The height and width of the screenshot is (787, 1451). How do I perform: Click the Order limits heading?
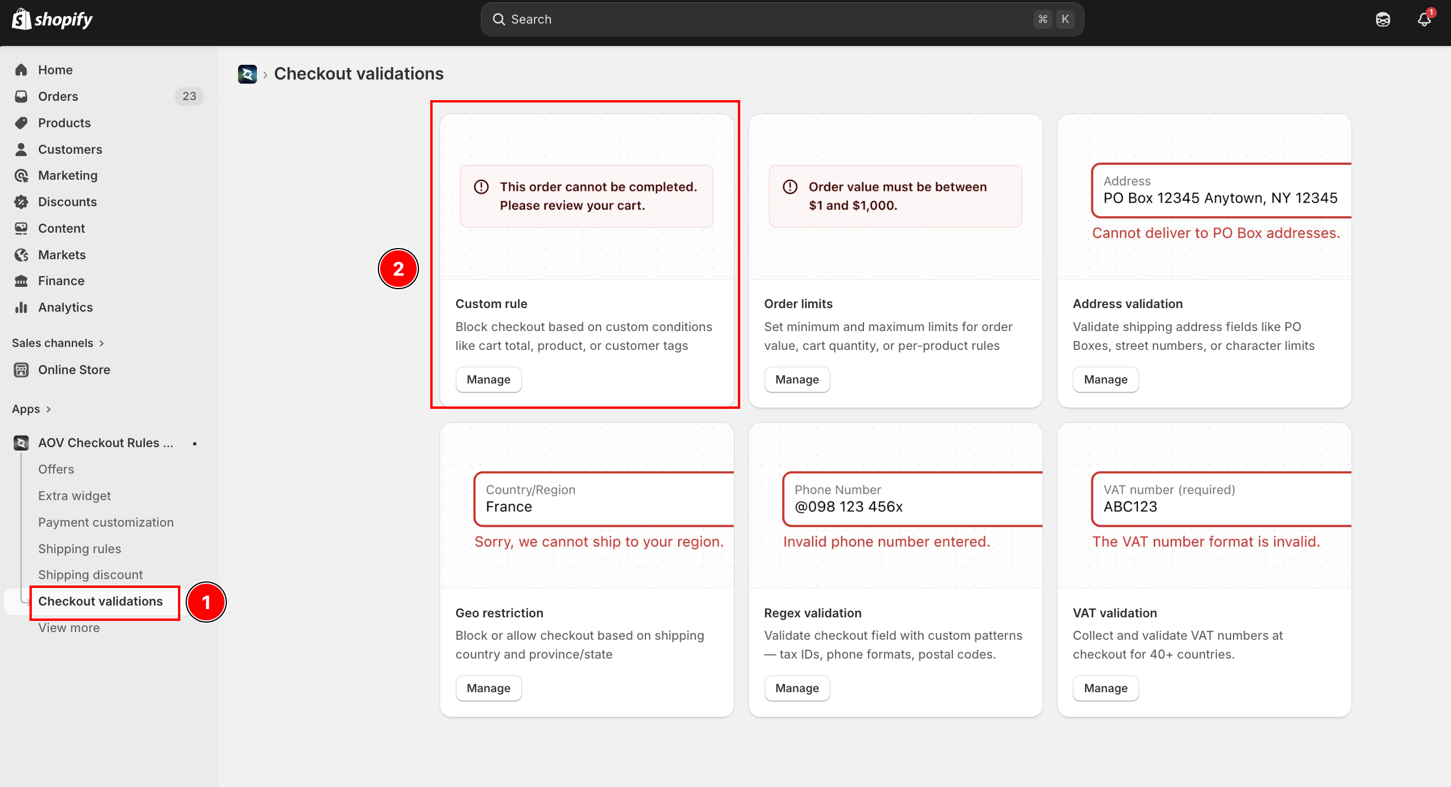(x=798, y=304)
